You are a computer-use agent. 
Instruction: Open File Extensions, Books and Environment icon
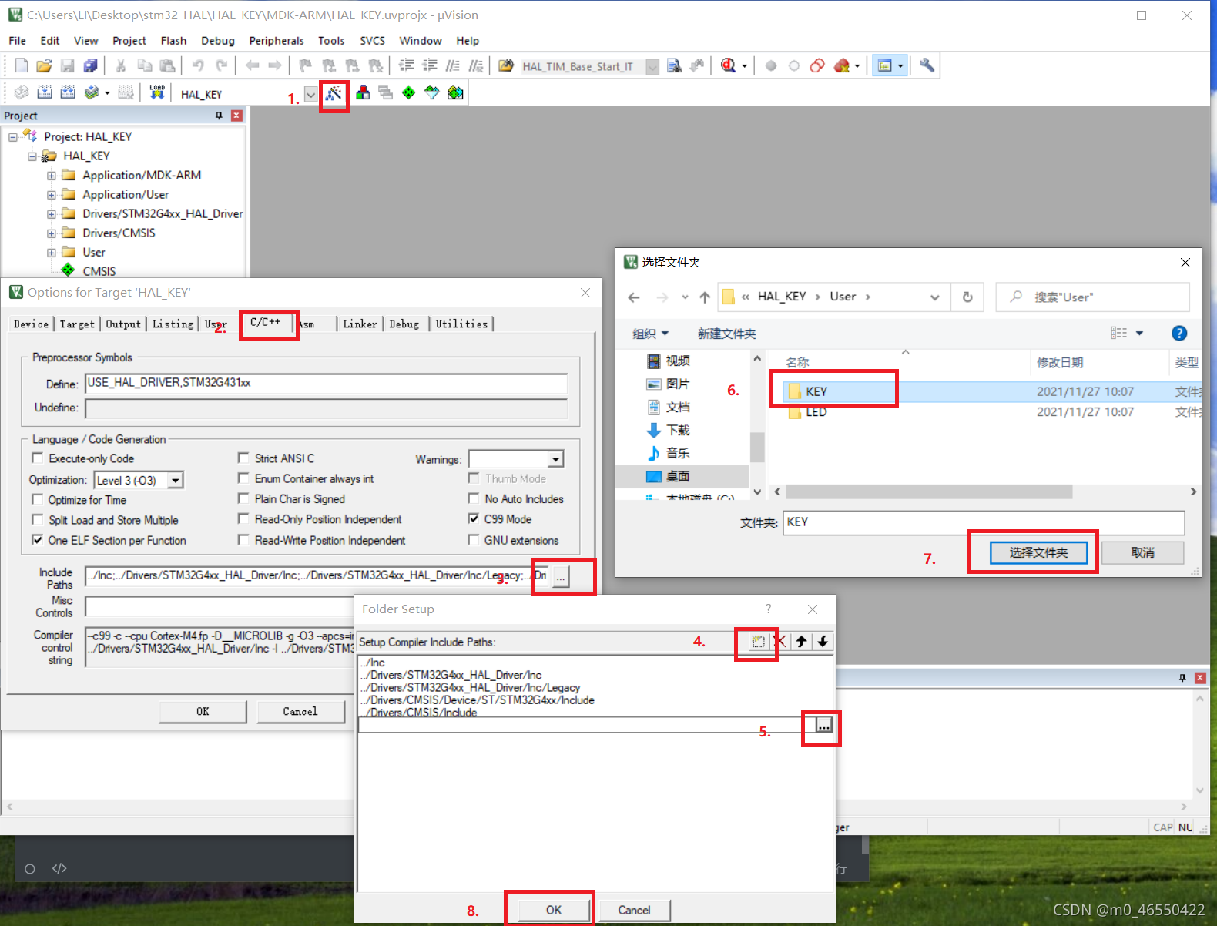(x=363, y=93)
